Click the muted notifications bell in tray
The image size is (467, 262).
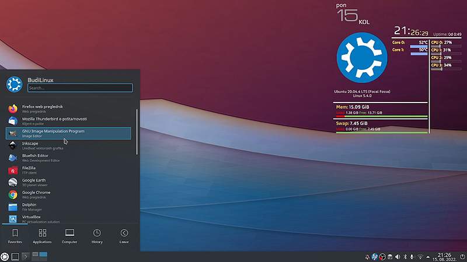pyautogui.click(x=367, y=257)
